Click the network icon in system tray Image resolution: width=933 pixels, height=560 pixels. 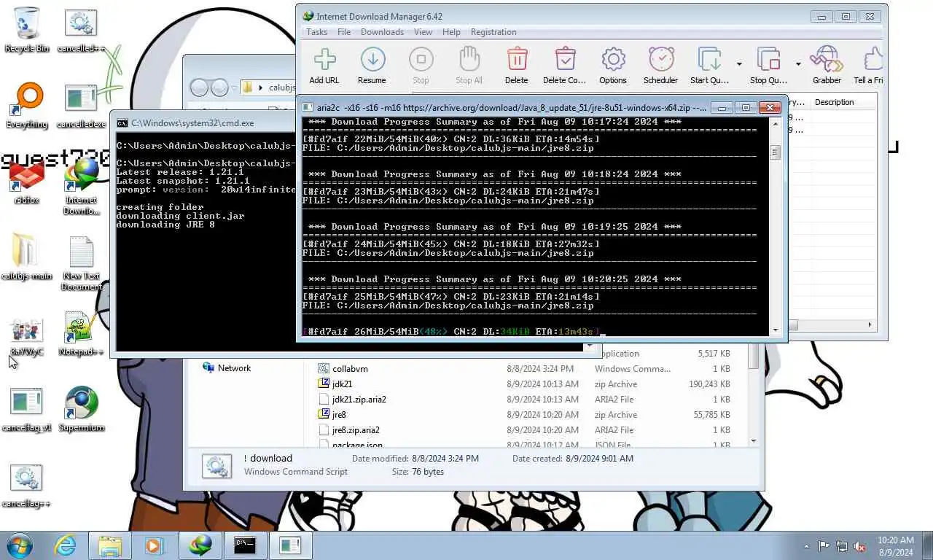pos(842,545)
